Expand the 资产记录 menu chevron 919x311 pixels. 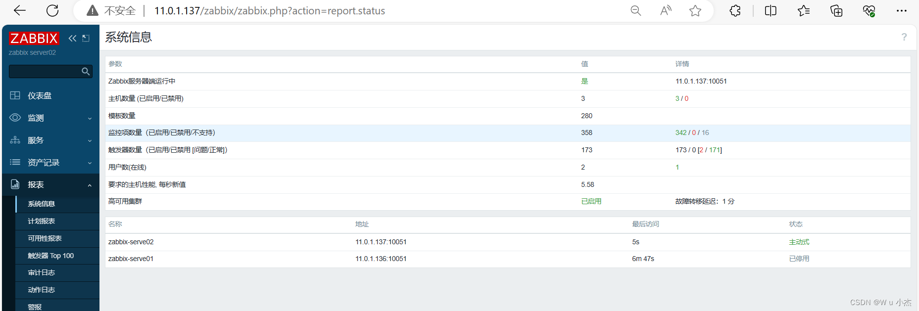pyautogui.click(x=90, y=163)
